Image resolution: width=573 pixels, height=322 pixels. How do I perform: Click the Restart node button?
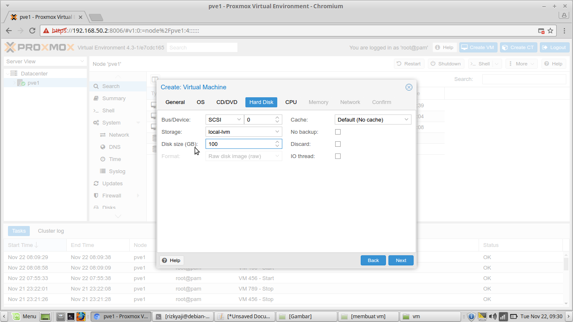409,64
